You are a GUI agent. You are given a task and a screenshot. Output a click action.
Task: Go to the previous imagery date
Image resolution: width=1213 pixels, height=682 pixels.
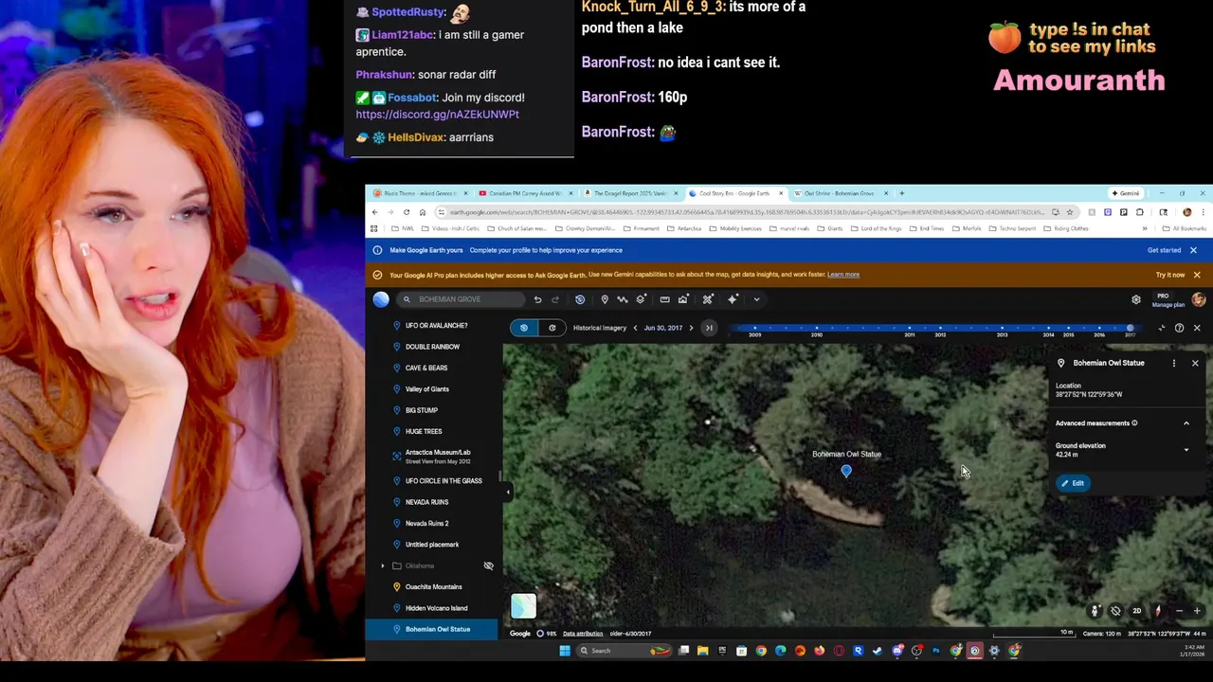635,328
